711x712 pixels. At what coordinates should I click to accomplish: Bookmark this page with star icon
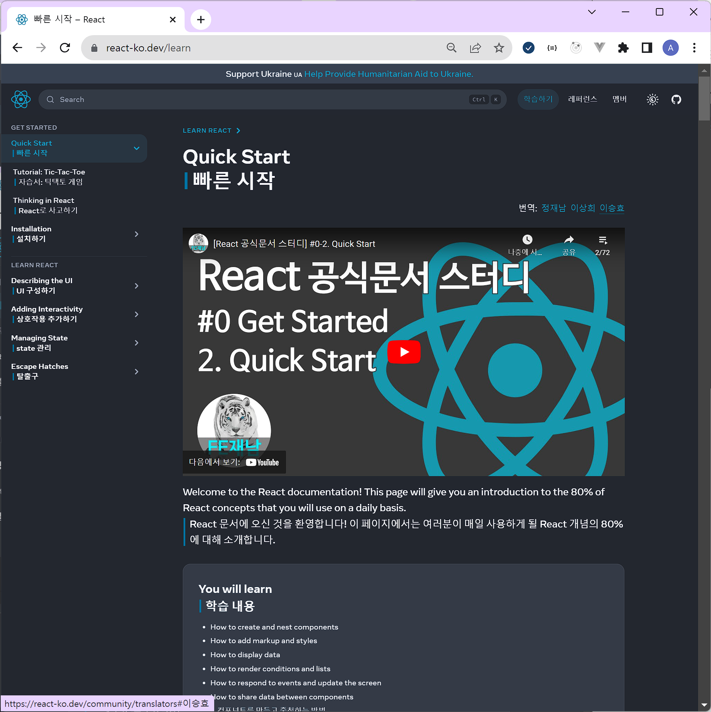coord(499,48)
